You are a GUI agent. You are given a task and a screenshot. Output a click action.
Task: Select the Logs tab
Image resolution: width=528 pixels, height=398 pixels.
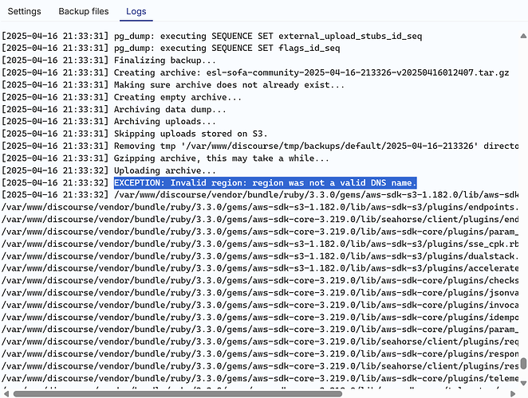136,11
